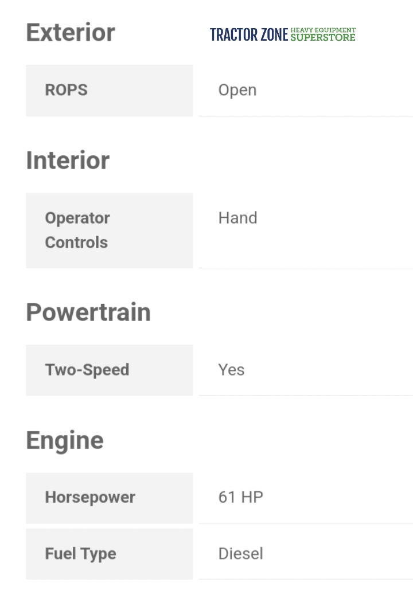Select the '61 HP' horsepower value

tap(241, 497)
